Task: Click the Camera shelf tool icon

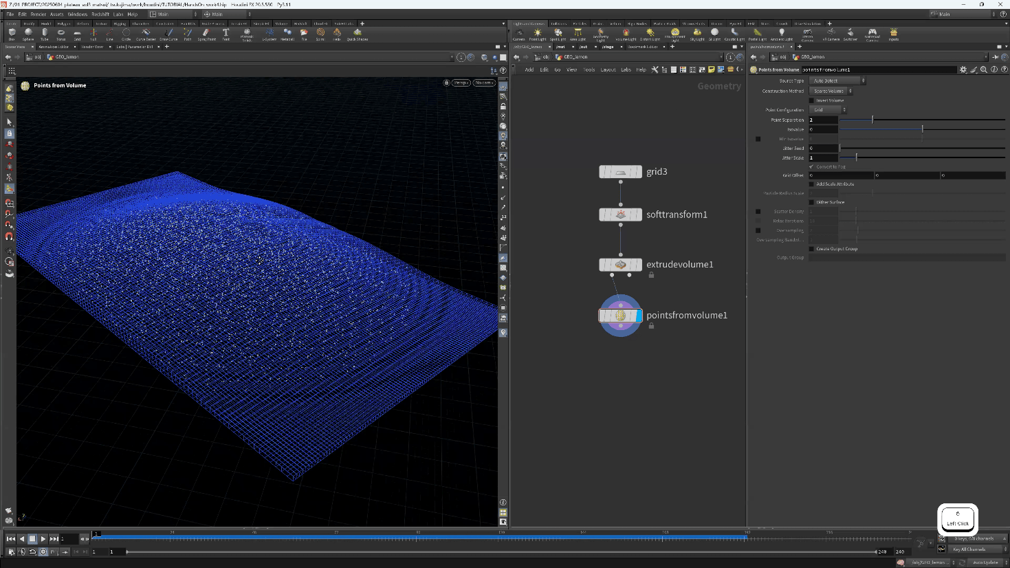Action: [x=519, y=33]
